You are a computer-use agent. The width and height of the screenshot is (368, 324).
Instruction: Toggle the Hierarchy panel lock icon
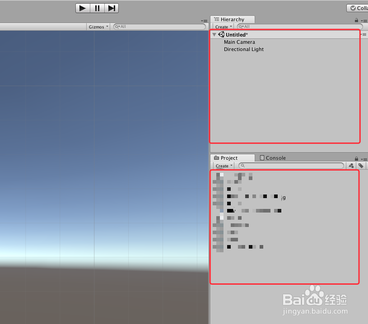356,20
